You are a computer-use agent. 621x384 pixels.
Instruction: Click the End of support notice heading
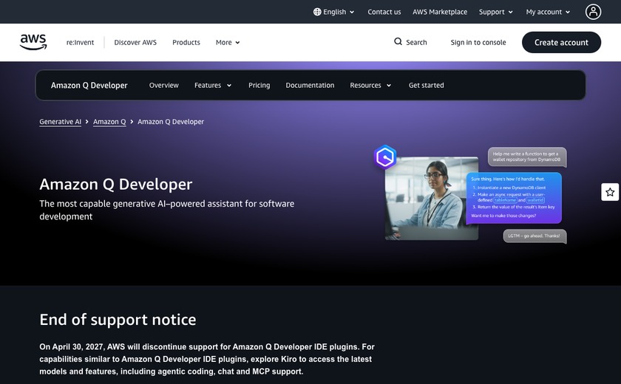coord(118,320)
